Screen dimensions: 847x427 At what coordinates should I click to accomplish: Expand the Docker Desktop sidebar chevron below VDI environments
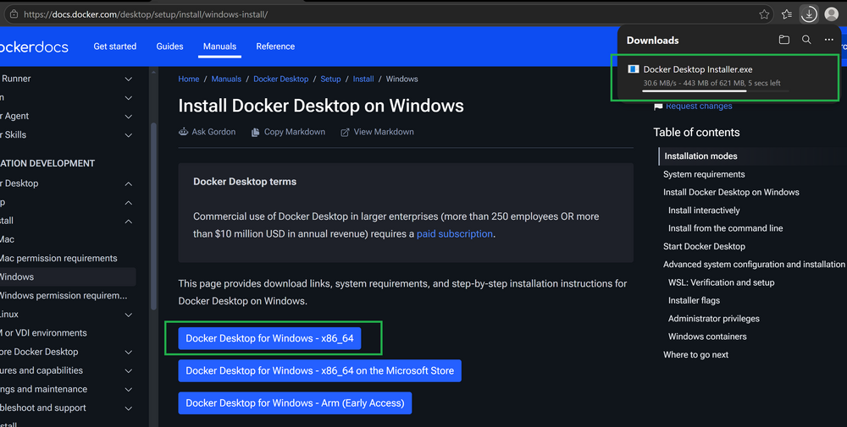pos(129,352)
